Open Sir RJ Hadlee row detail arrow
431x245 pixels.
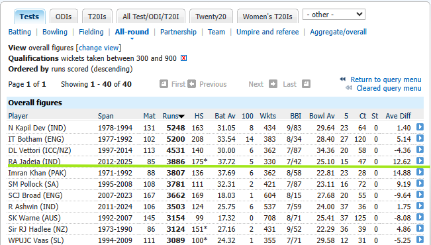pos(420,228)
